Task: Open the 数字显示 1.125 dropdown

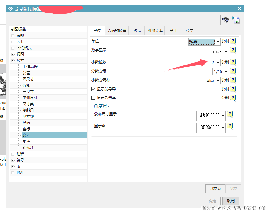Action: tap(219, 52)
